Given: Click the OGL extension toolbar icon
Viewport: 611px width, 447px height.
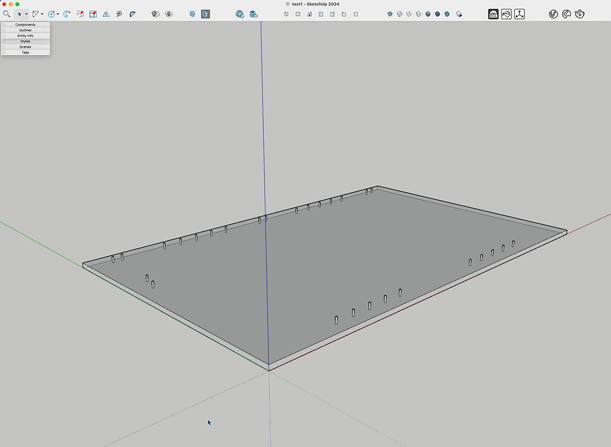Looking at the screenshot, I should [x=493, y=13].
